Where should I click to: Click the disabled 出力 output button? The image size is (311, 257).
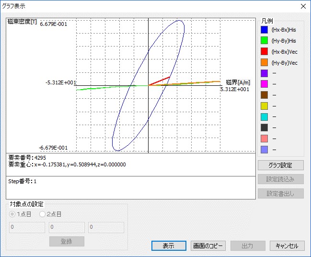point(248,246)
